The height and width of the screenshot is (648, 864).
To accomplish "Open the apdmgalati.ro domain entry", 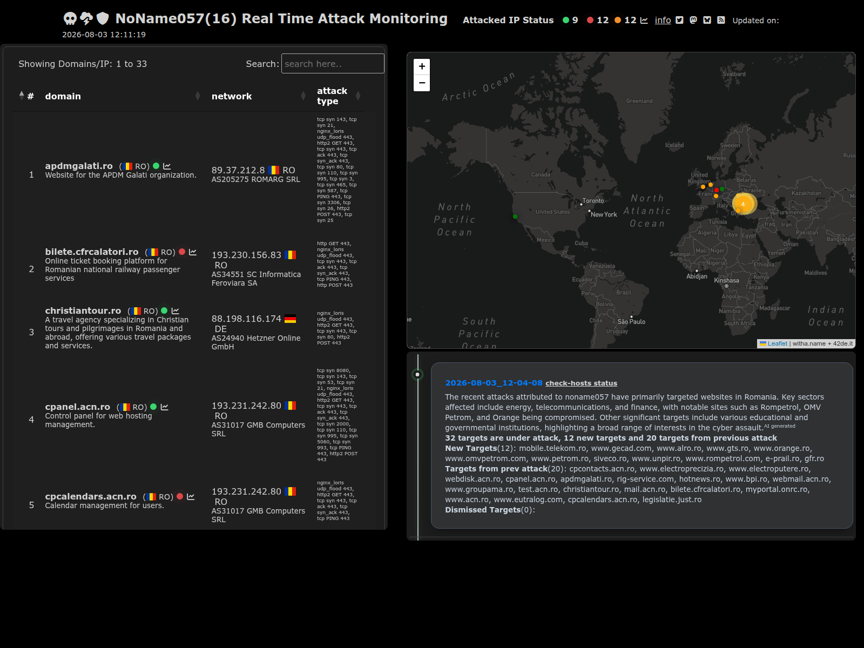I will coord(79,166).
